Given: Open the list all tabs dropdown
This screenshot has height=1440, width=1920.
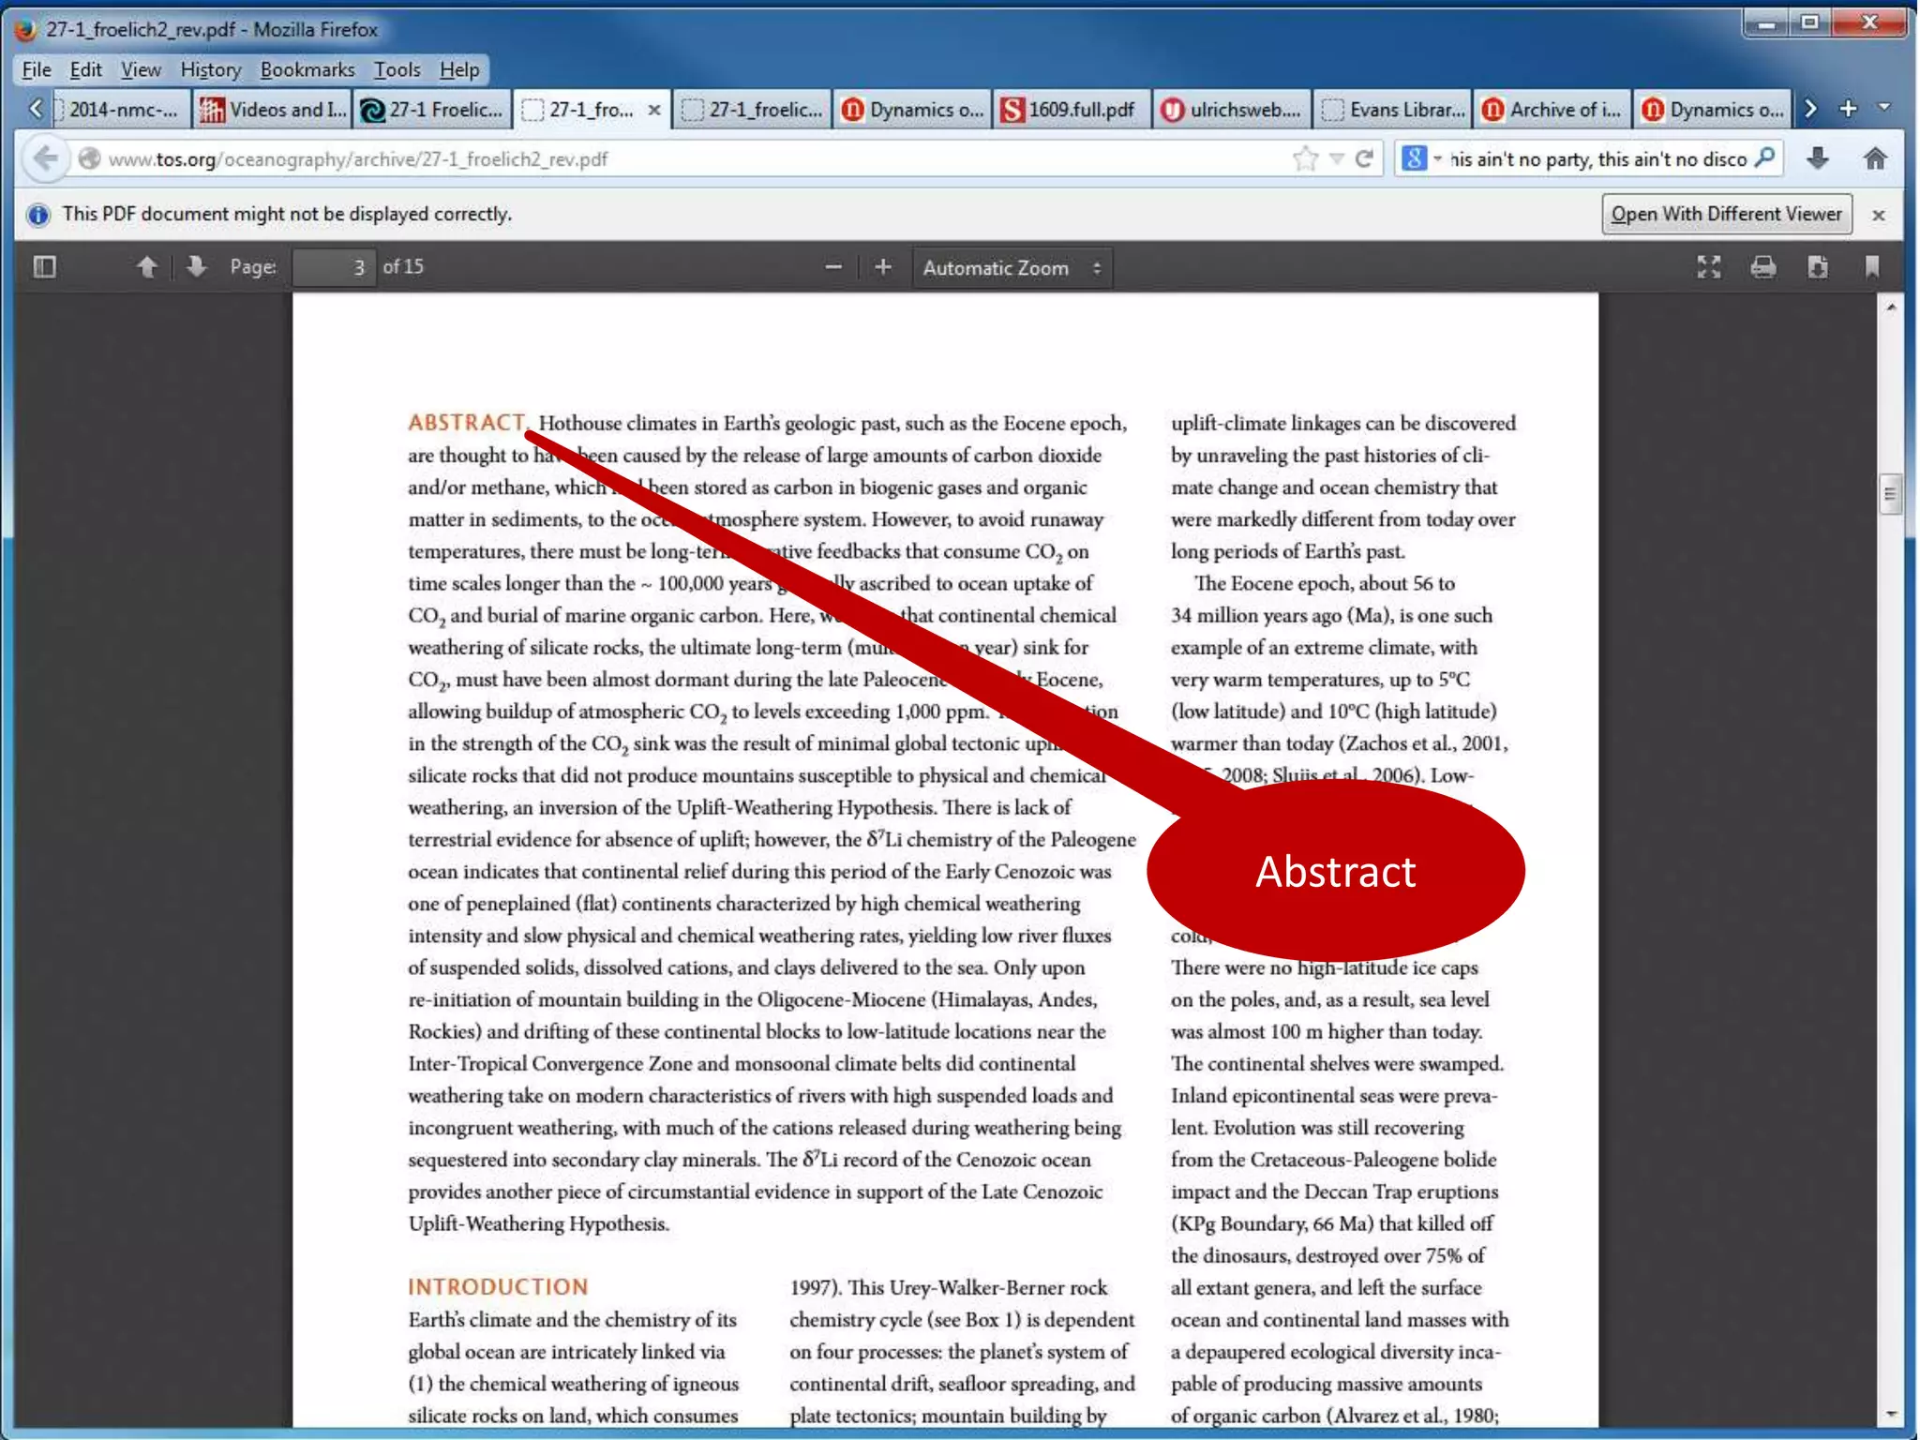Looking at the screenshot, I should point(1884,108).
